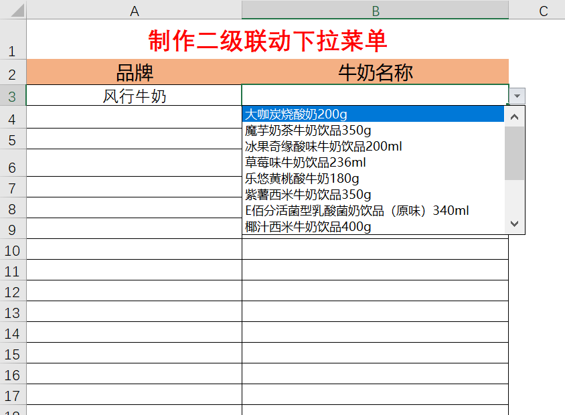The width and height of the screenshot is (565, 415).
Task: Select row 5 header
Action: 13,139
